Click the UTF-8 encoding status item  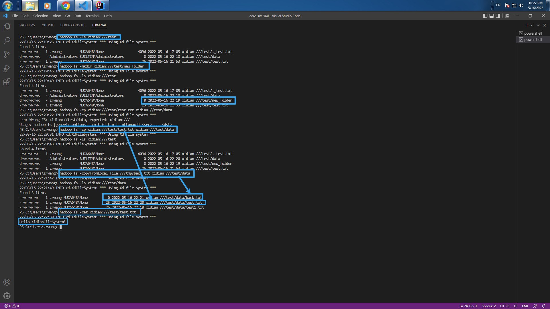[505, 306]
